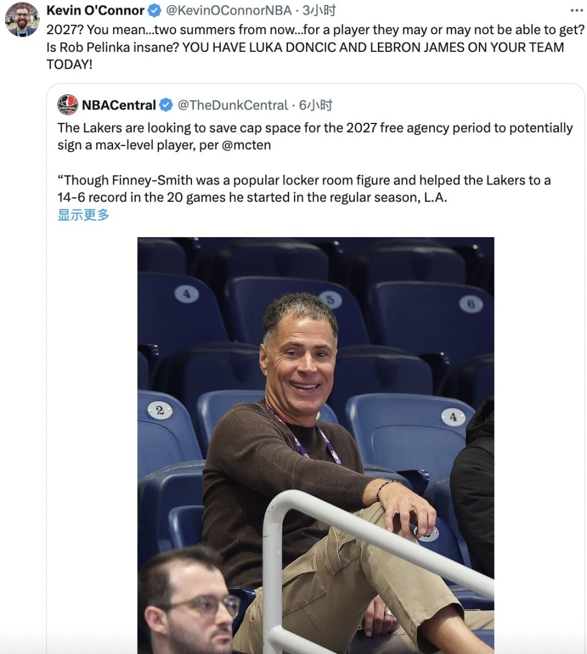
Task: Open the 6小时 timestamp of quoted tweet
Action: point(316,105)
